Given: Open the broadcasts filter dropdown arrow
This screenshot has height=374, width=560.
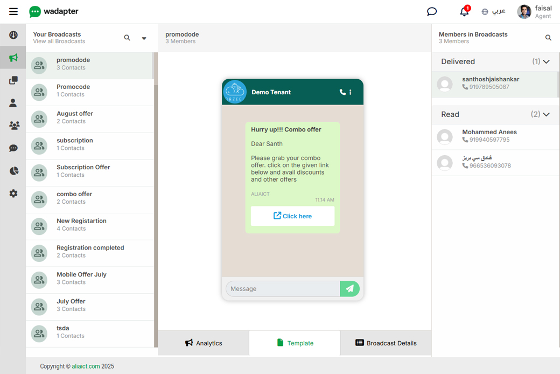Looking at the screenshot, I should coord(144,38).
